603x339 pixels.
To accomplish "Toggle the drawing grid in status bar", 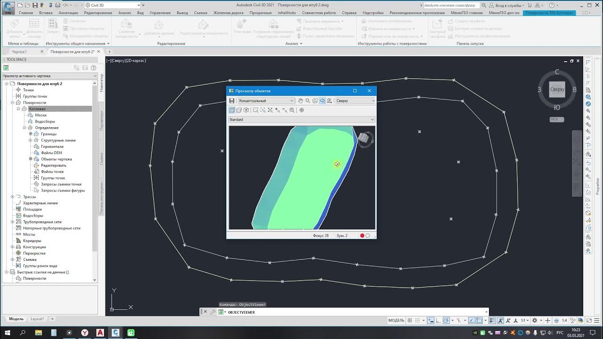I will (x=409, y=320).
